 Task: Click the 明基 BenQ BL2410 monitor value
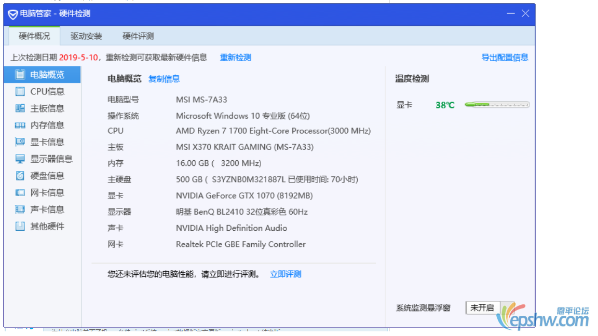(242, 212)
